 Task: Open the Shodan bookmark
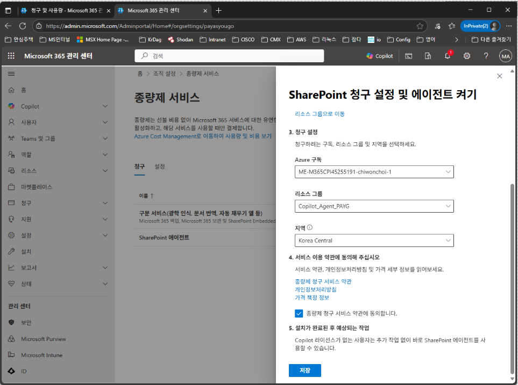point(180,40)
